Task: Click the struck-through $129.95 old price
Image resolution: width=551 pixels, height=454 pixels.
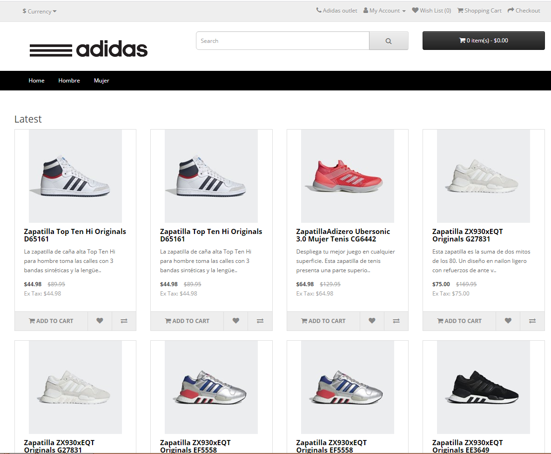Action: tap(330, 284)
